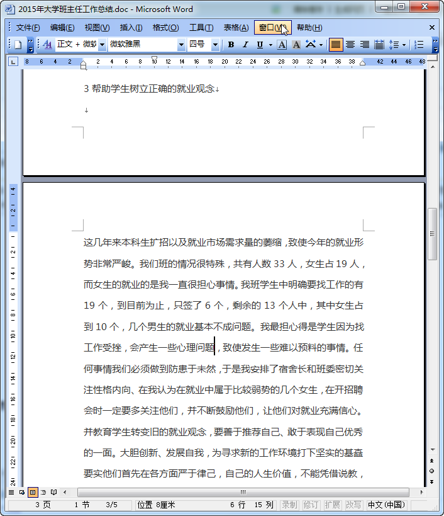This screenshot has width=444, height=516.
Task: Create a new blank document
Action: 18,45
